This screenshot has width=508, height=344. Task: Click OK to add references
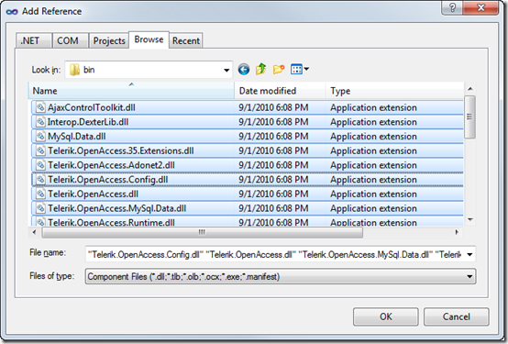coord(385,316)
